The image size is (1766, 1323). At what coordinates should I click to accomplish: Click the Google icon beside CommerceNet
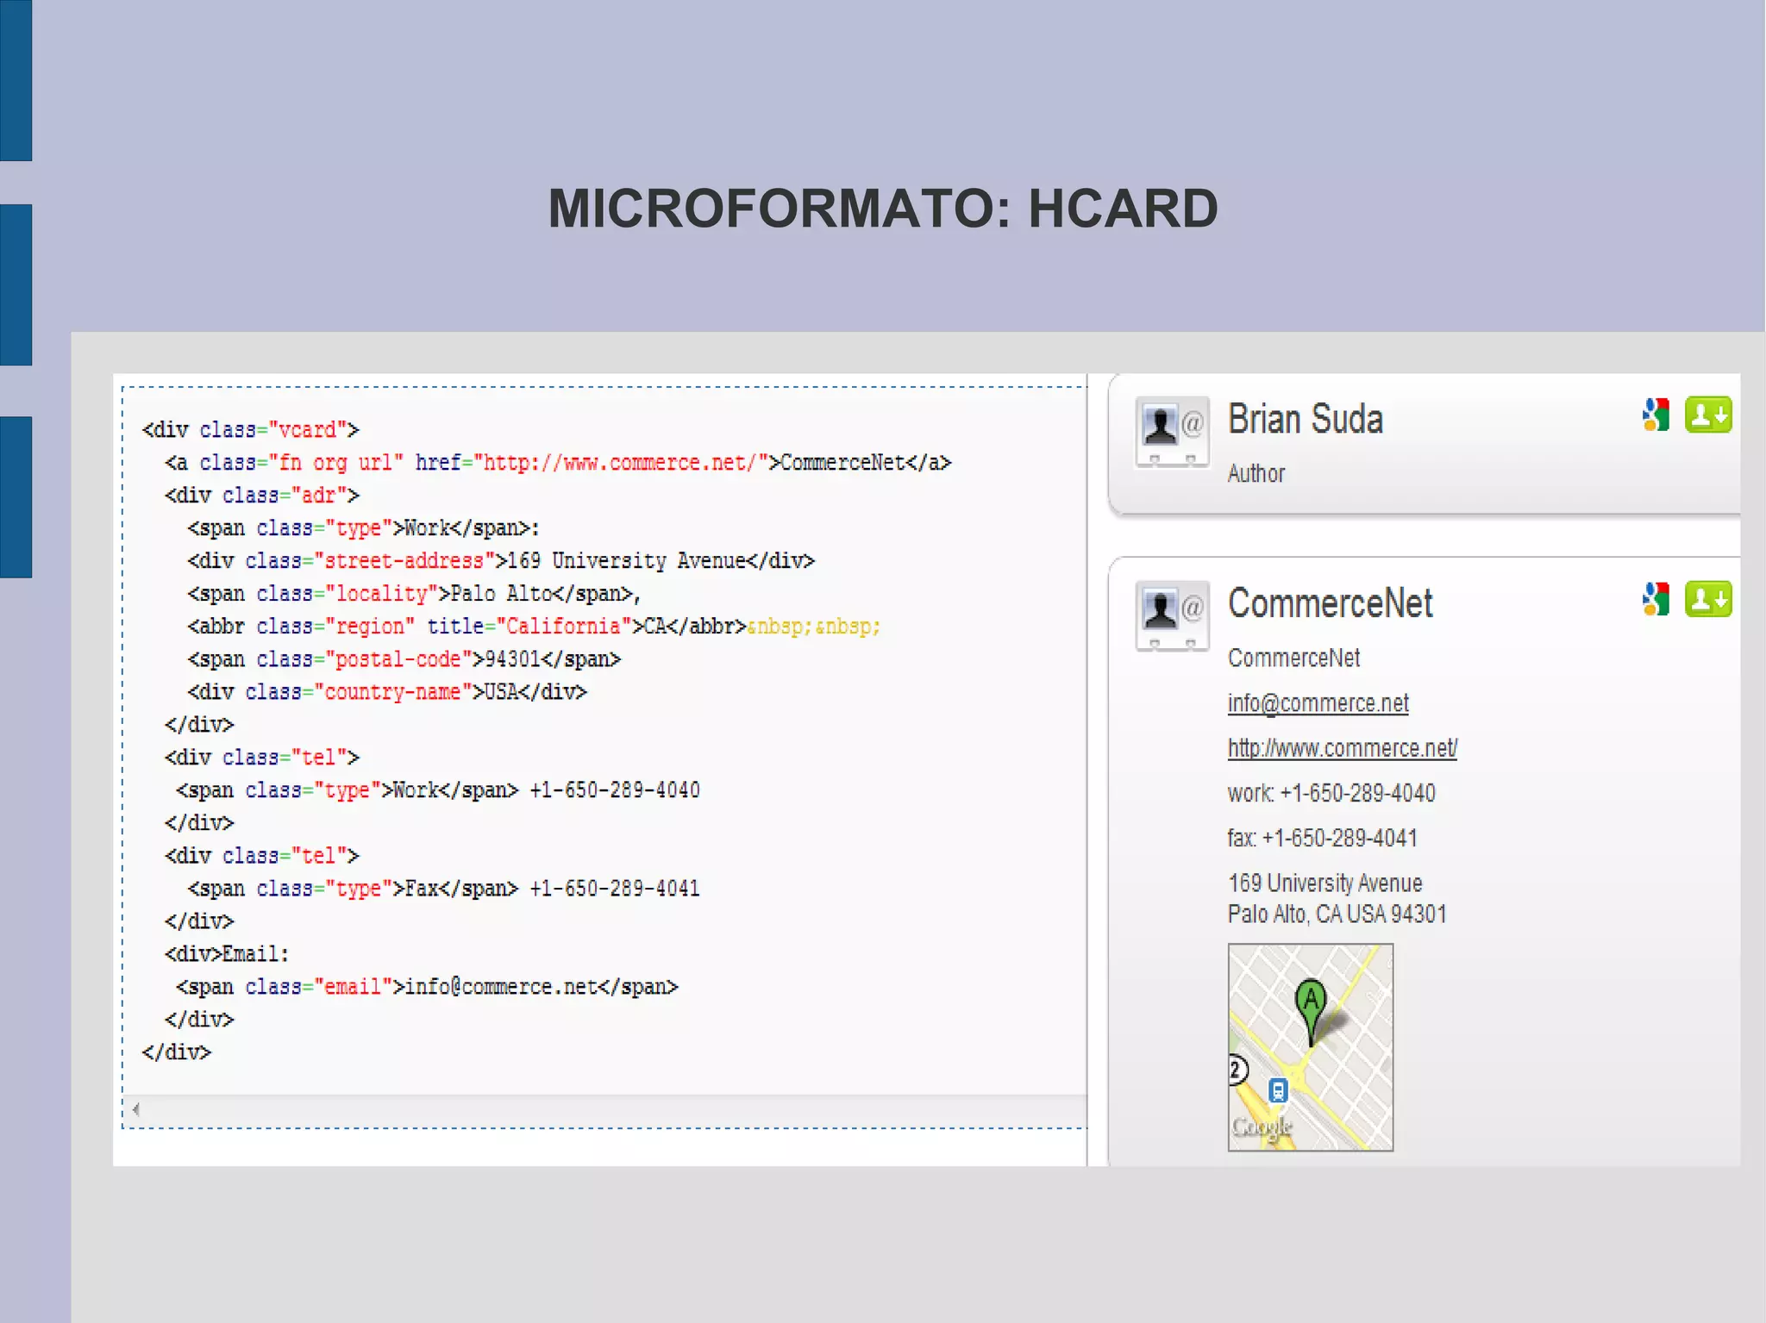click(x=1656, y=599)
